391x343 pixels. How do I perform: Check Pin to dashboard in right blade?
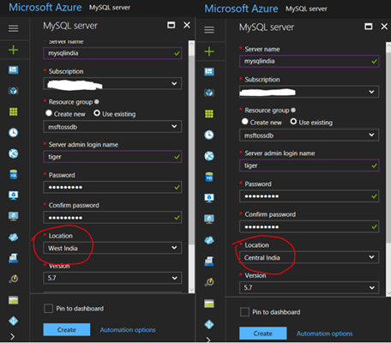click(x=244, y=312)
